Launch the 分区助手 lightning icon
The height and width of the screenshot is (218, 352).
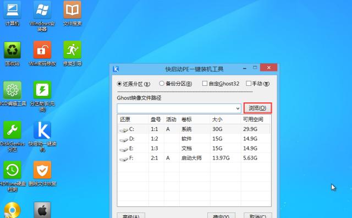click(x=42, y=90)
